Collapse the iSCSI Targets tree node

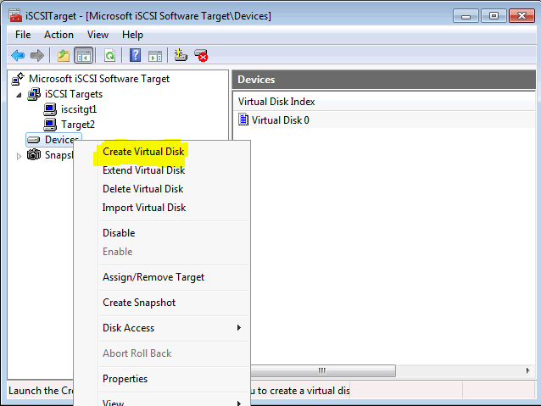(x=19, y=95)
